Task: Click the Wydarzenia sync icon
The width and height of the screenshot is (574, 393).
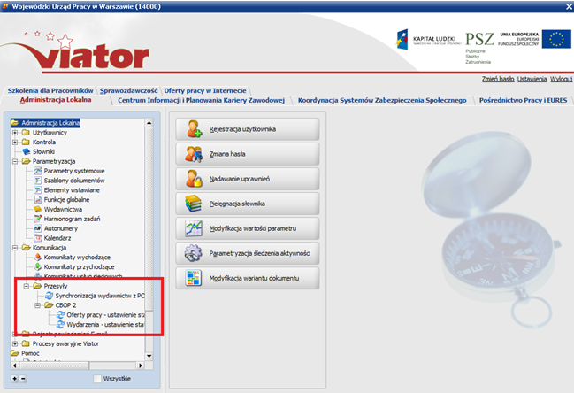Action: [x=60, y=325]
